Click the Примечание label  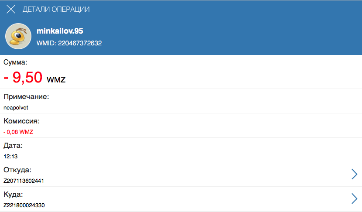point(26,96)
